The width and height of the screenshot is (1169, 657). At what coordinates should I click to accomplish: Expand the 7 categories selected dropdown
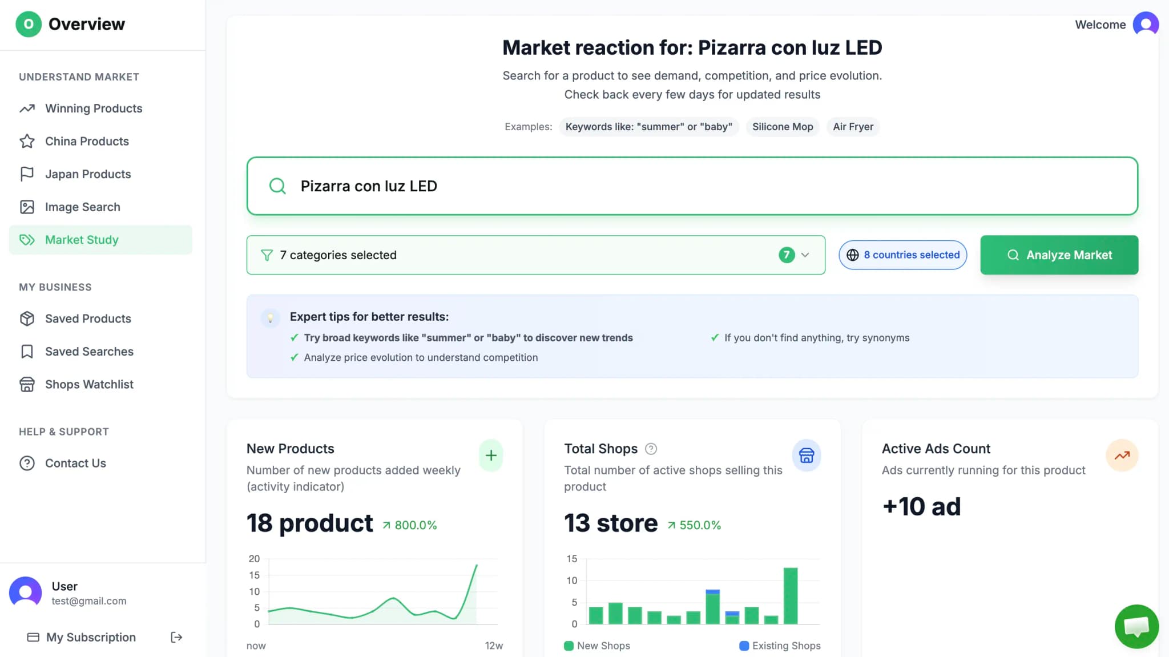pyautogui.click(x=805, y=255)
